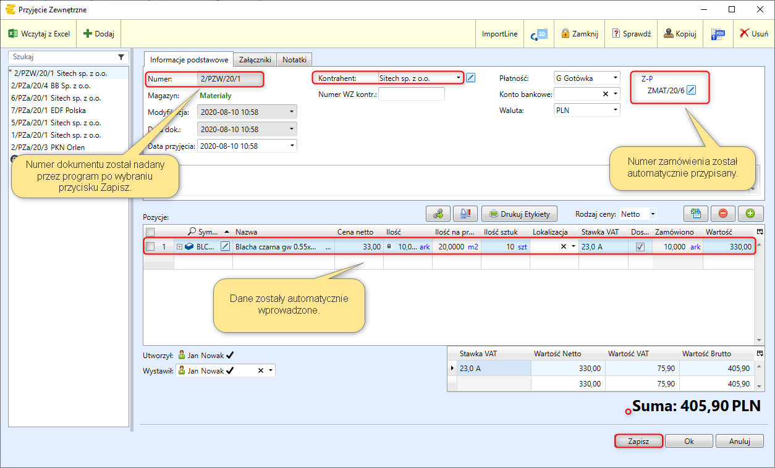Edit the Kontrahent with pencil icon
This screenshot has width=775, height=468.
tap(471, 78)
